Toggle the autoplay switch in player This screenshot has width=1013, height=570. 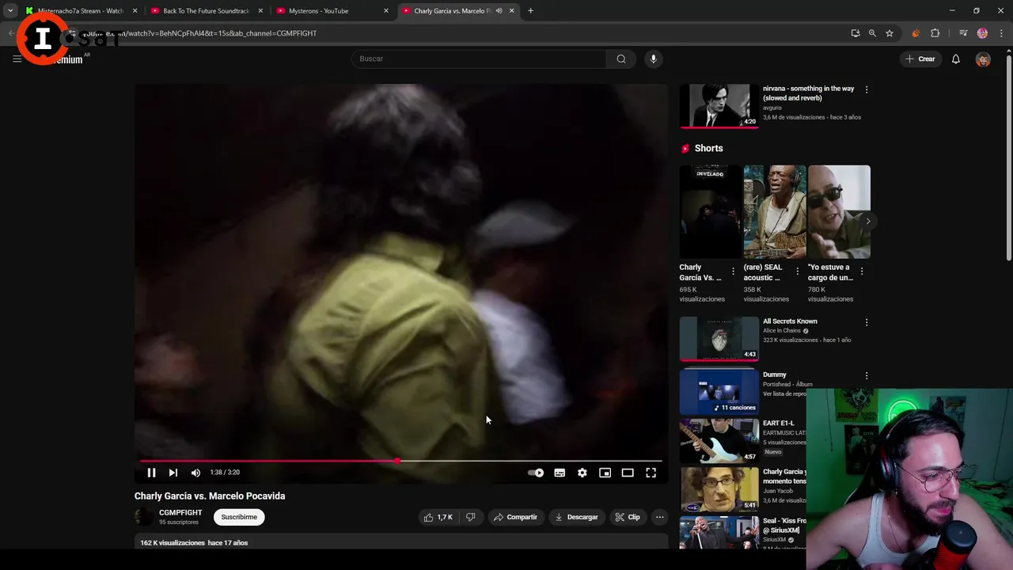(536, 473)
